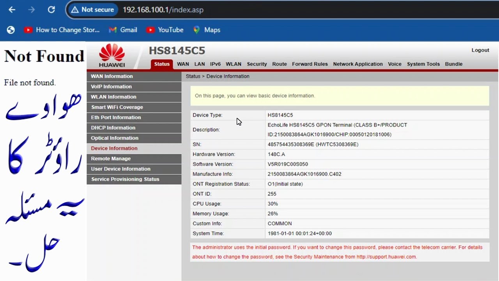Click the Huawei logo
This screenshot has width=499, height=281.
point(112,55)
